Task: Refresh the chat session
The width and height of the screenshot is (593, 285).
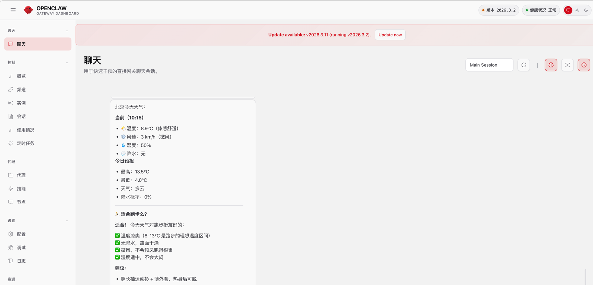Action: [x=524, y=65]
